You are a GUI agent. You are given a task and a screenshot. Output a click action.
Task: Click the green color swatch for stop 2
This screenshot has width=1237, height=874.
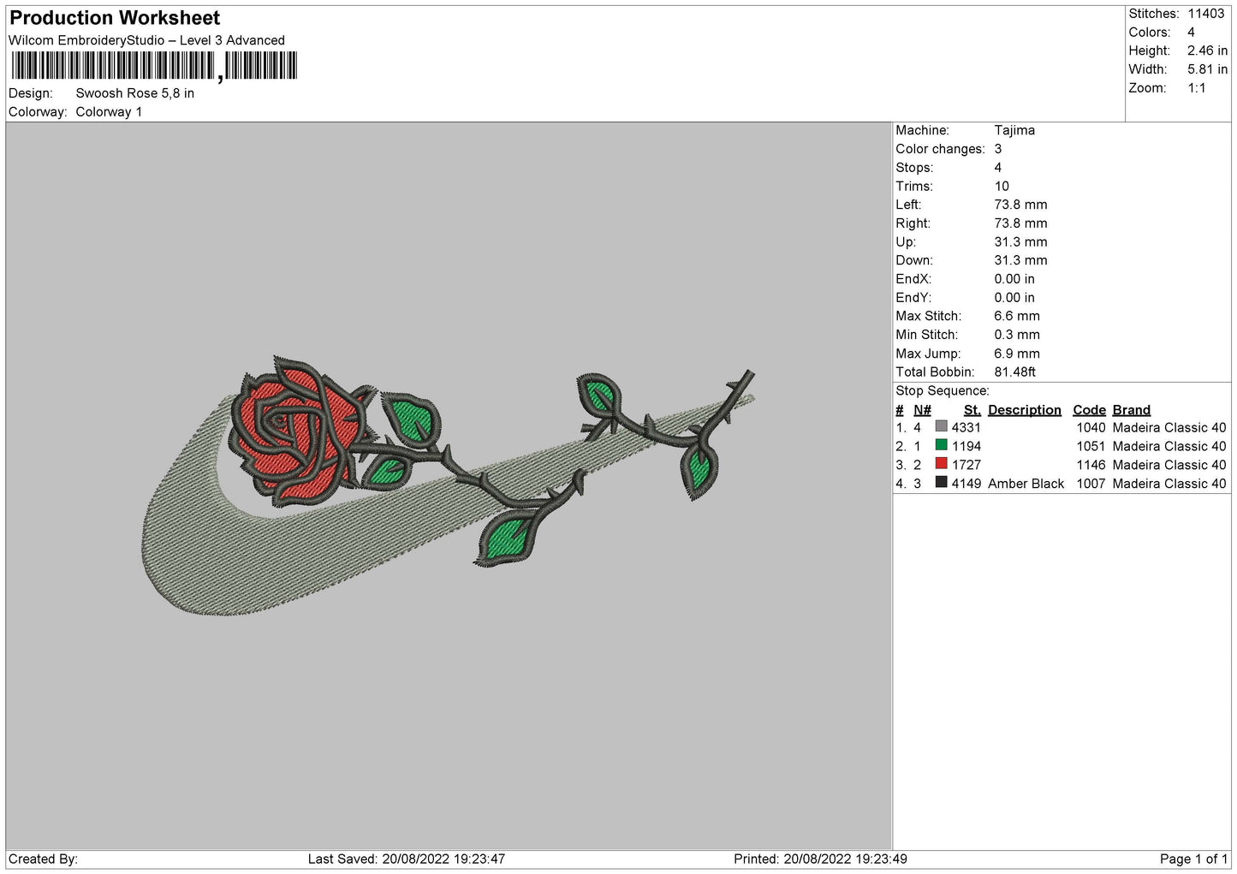point(942,445)
